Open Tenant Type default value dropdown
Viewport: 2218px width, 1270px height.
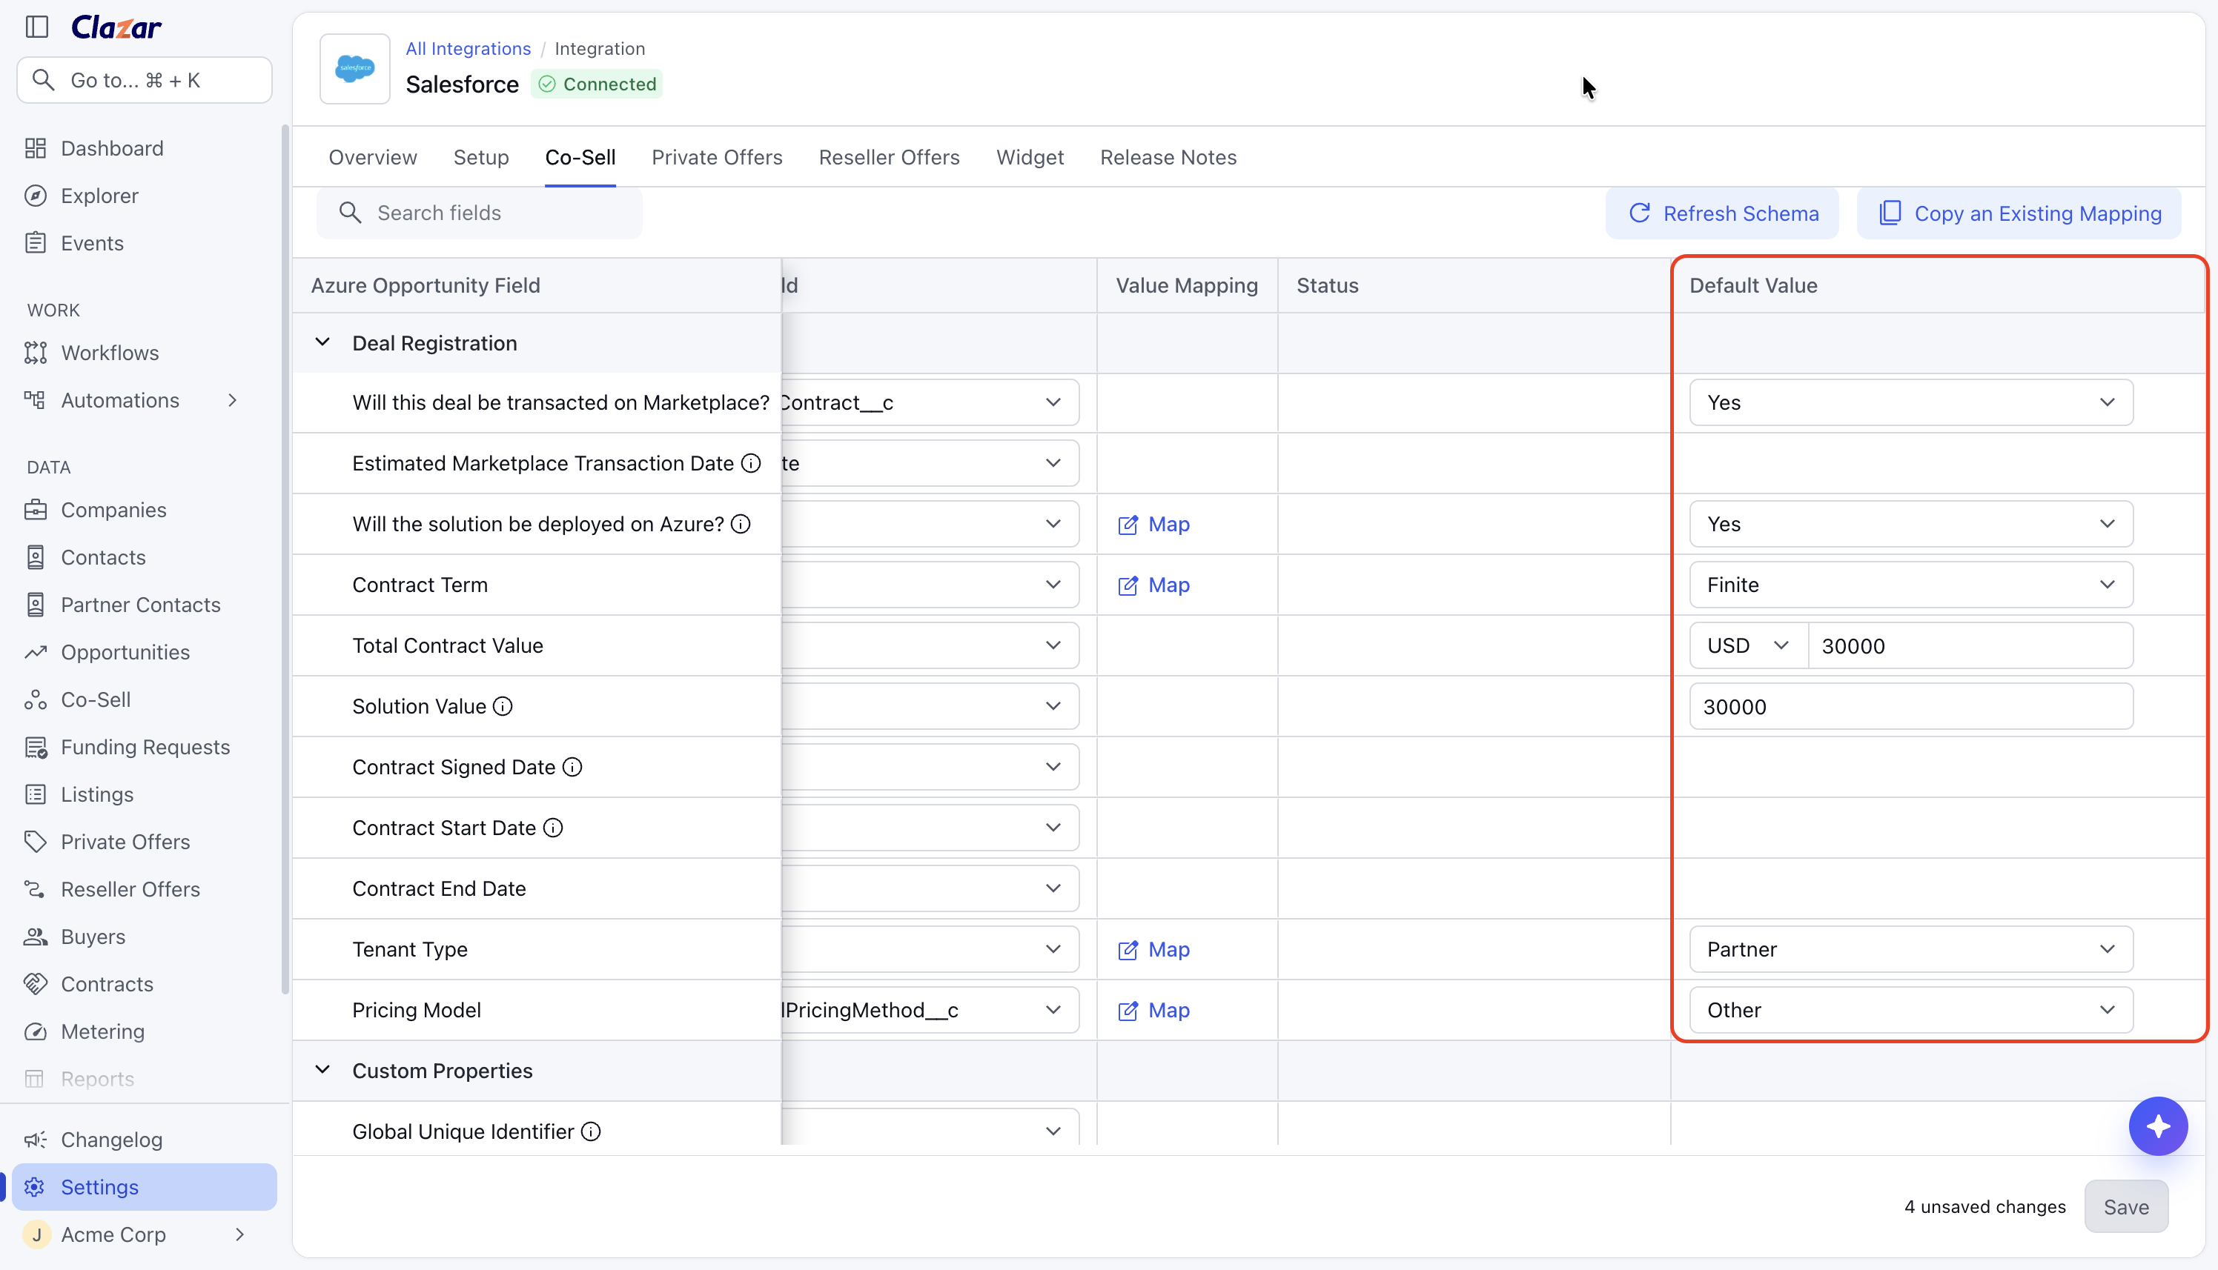(1911, 950)
